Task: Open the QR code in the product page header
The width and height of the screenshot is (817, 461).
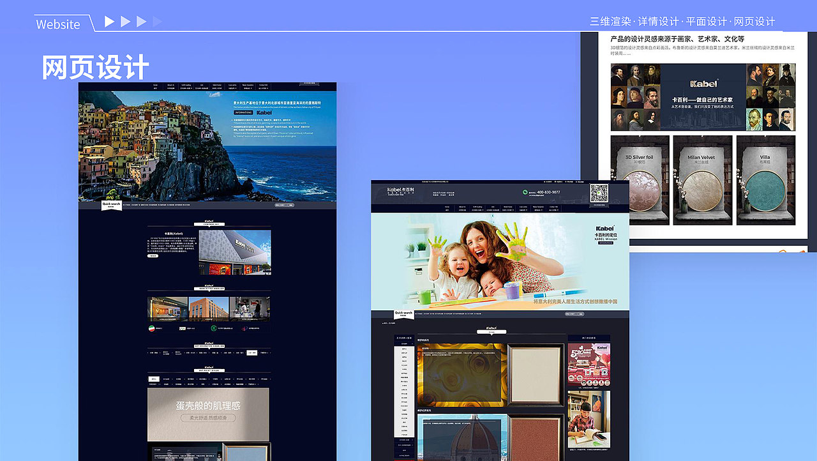Action: point(599,193)
